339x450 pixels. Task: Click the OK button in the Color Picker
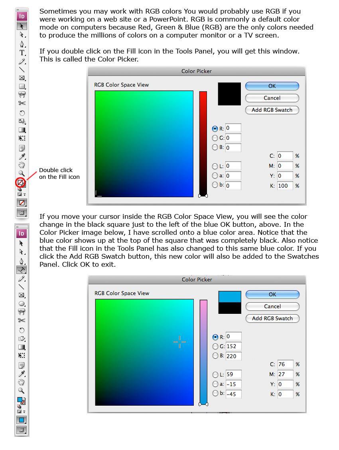point(272,86)
